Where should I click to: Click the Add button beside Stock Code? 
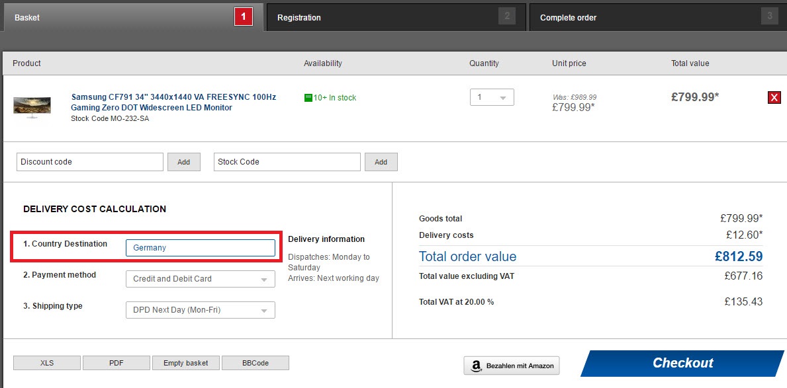[381, 162]
